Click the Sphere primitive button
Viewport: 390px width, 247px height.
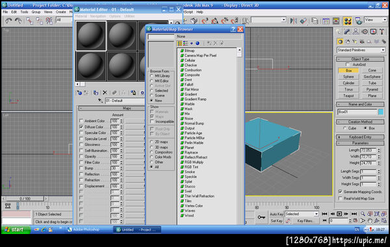348,77
